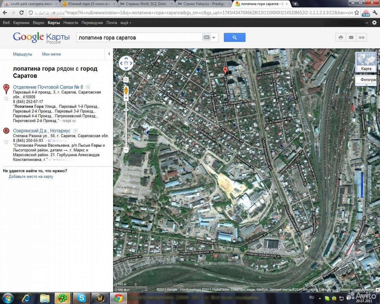Click the search field with лопатина гора саратов
Screen dimensions: 380x304
(139, 37)
